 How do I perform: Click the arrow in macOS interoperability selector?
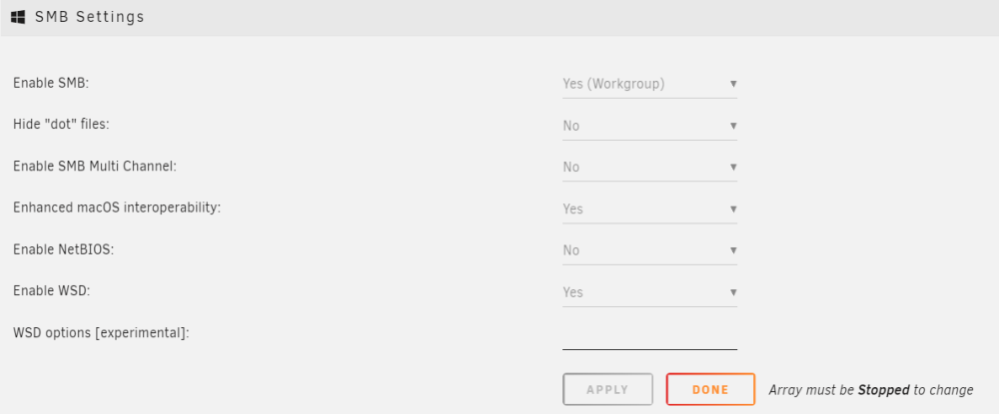(733, 209)
